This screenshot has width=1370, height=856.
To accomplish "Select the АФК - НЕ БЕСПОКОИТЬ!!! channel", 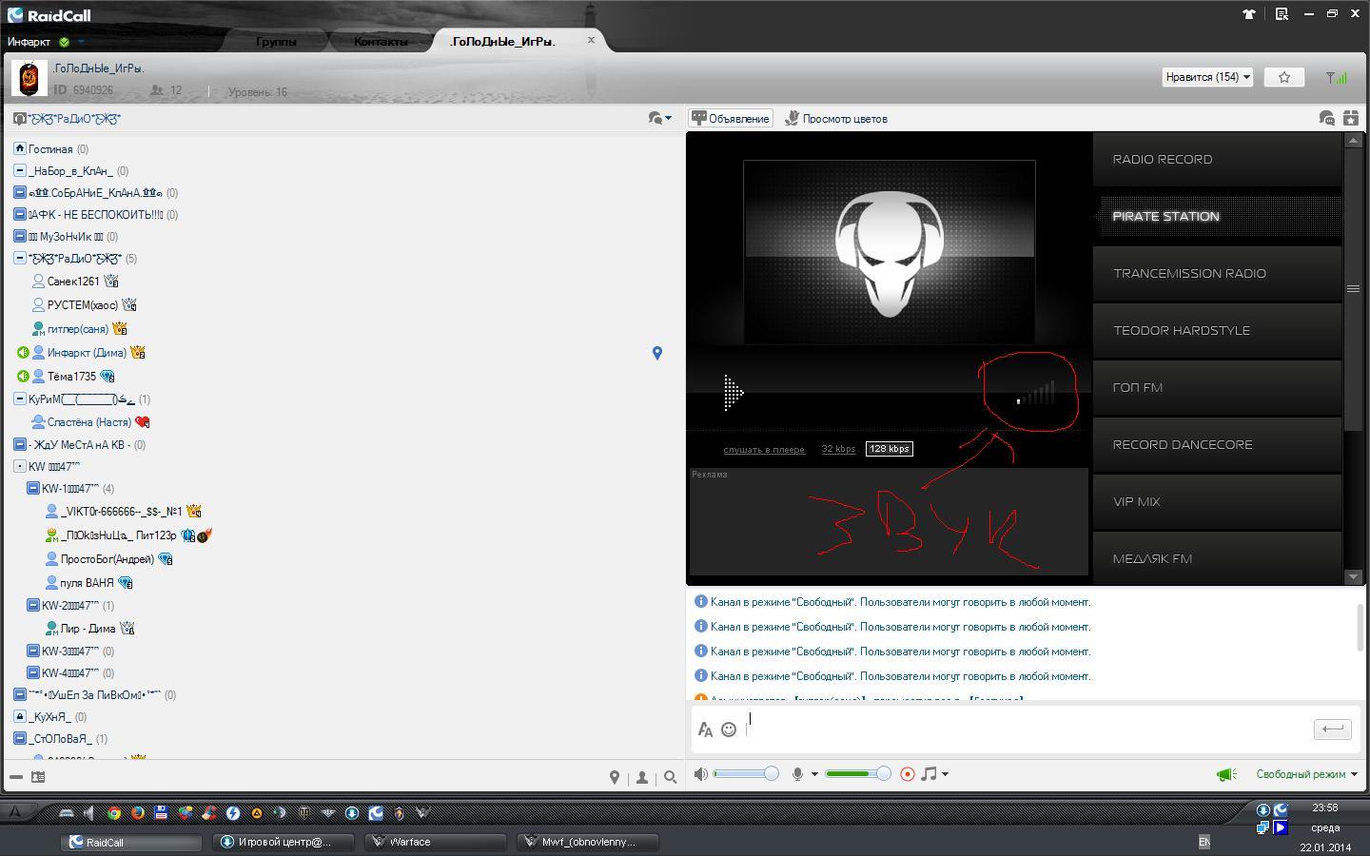I will click(95, 215).
